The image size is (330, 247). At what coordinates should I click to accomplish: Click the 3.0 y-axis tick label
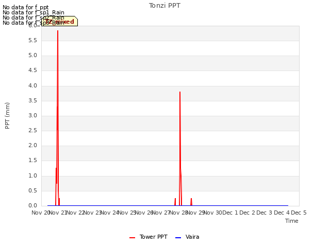tap(32, 115)
